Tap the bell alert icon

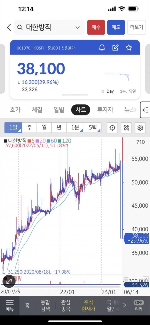[x=102, y=48]
